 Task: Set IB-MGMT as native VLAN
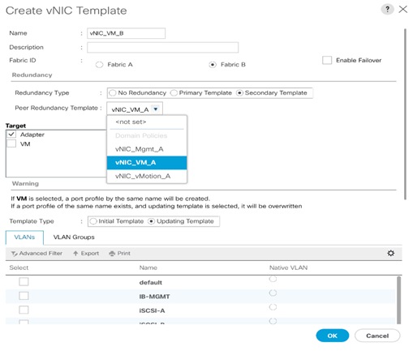pos(273,293)
